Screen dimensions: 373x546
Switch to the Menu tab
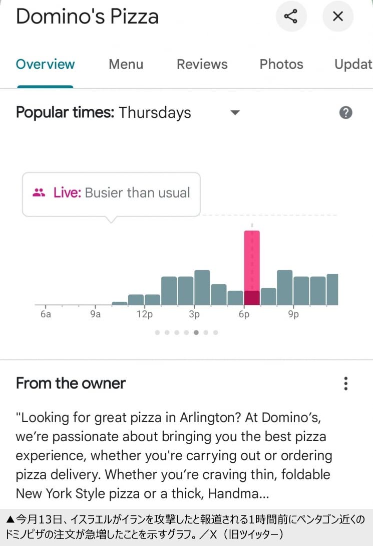[x=126, y=64]
